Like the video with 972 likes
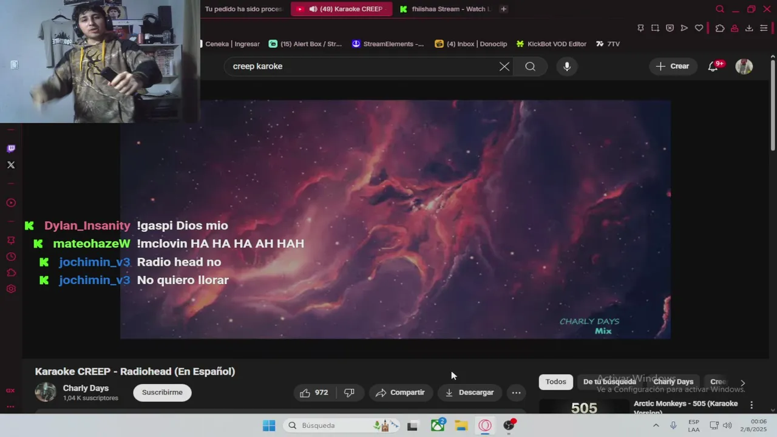777x437 pixels. point(314,393)
